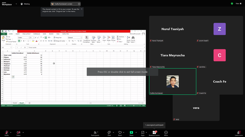Image resolution: width=245 pixels, height=137 pixels.
Task: Click the red Font Color icon
Action: (x=37, y=41)
